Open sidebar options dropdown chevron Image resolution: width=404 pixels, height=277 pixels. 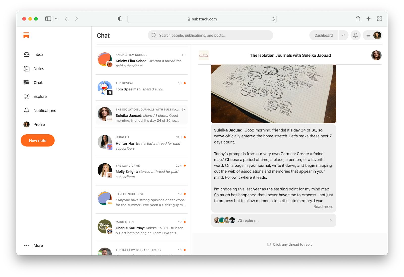tap(56, 19)
